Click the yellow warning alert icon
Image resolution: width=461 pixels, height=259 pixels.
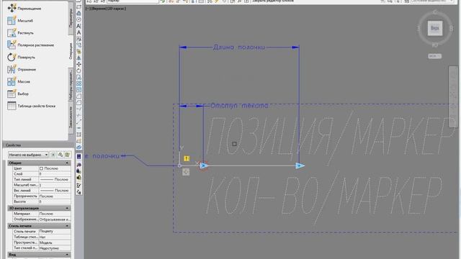coord(187,158)
